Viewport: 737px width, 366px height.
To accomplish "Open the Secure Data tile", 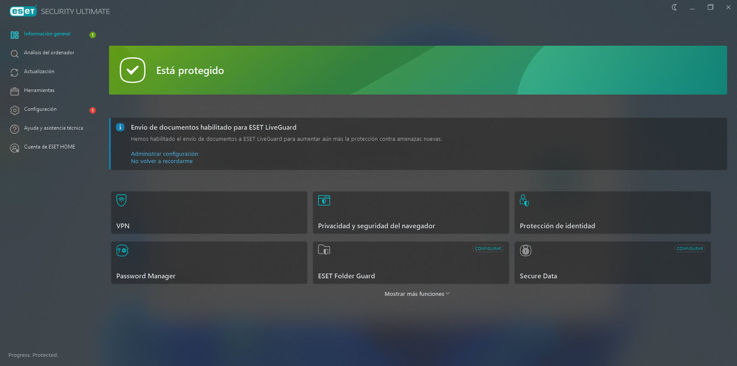I will point(613,263).
